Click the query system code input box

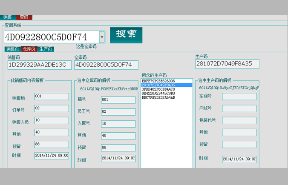tap(51, 37)
